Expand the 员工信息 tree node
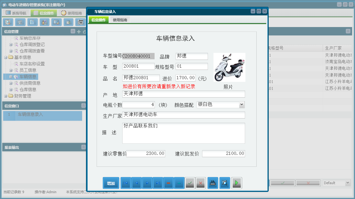 11,70
